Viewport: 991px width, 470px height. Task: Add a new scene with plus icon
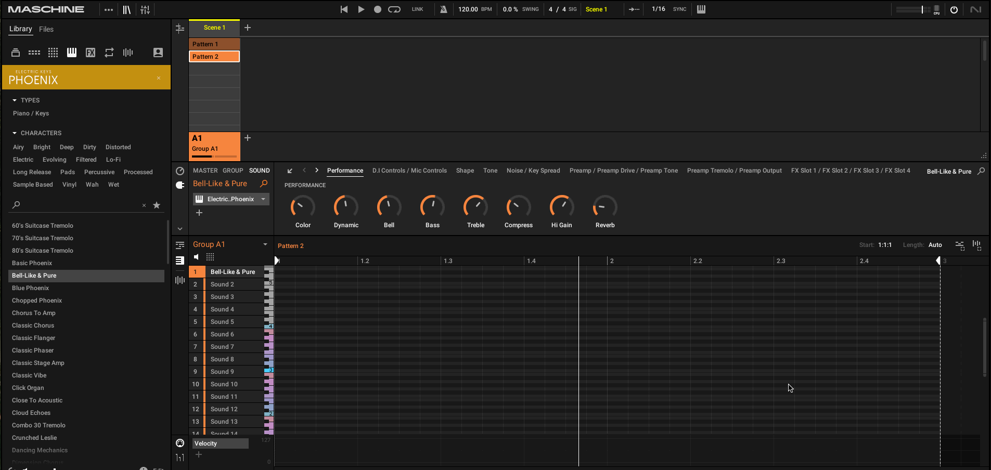(248, 28)
